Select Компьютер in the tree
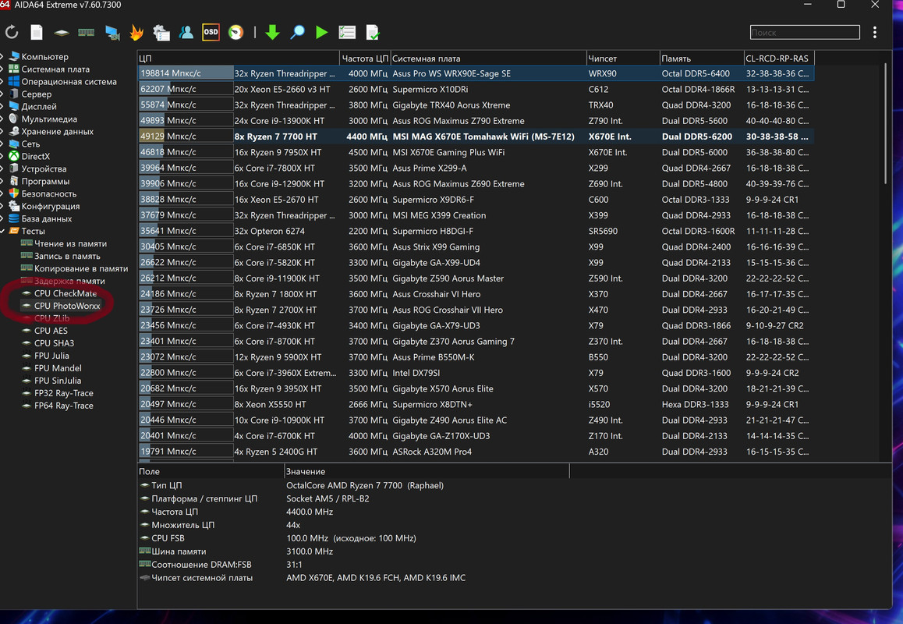Image resolution: width=903 pixels, height=624 pixels. pyautogui.click(x=45, y=56)
